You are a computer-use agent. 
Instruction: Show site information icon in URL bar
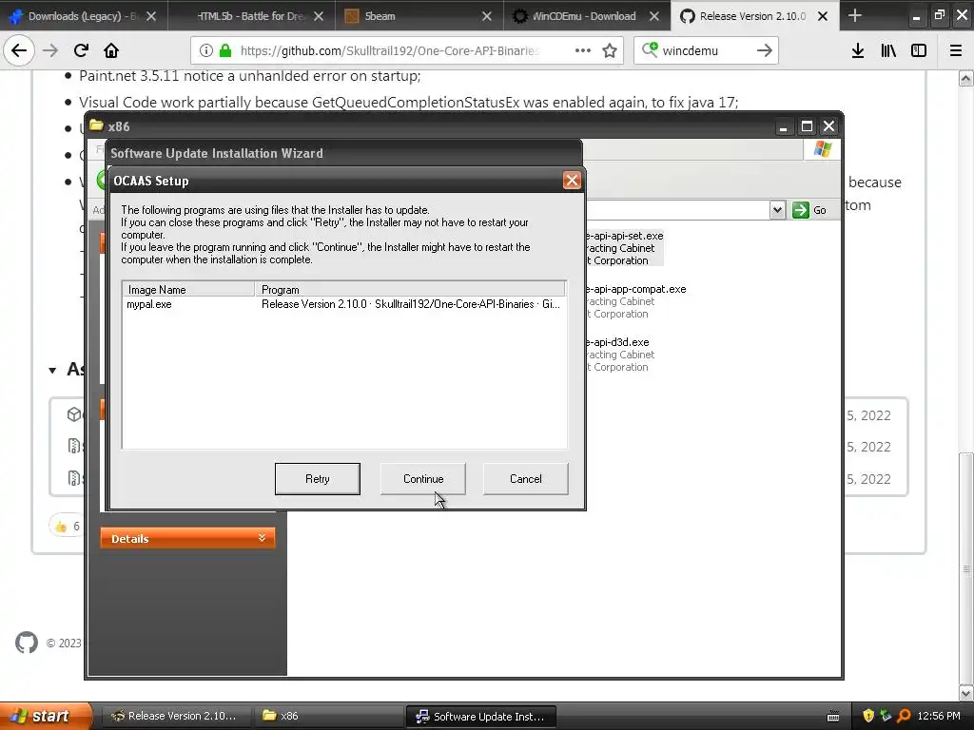[206, 50]
